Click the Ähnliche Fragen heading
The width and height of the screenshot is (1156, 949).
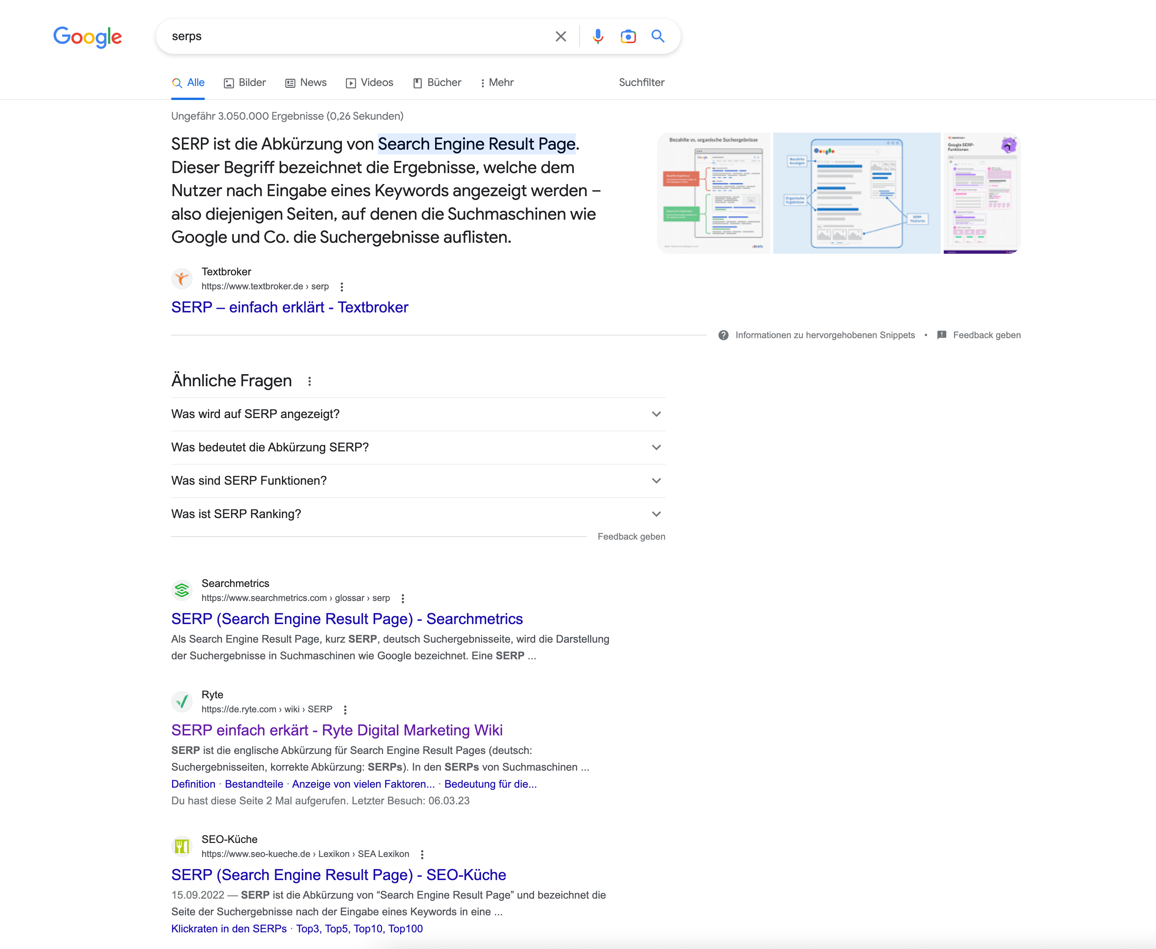click(232, 381)
